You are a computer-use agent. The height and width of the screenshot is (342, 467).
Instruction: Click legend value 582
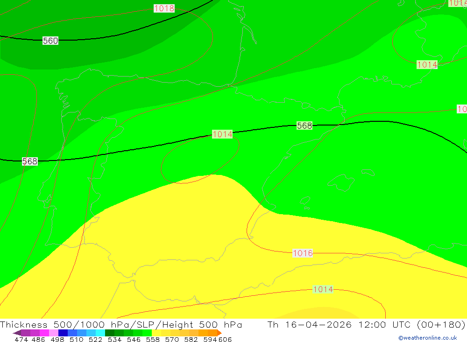click(x=191, y=339)
